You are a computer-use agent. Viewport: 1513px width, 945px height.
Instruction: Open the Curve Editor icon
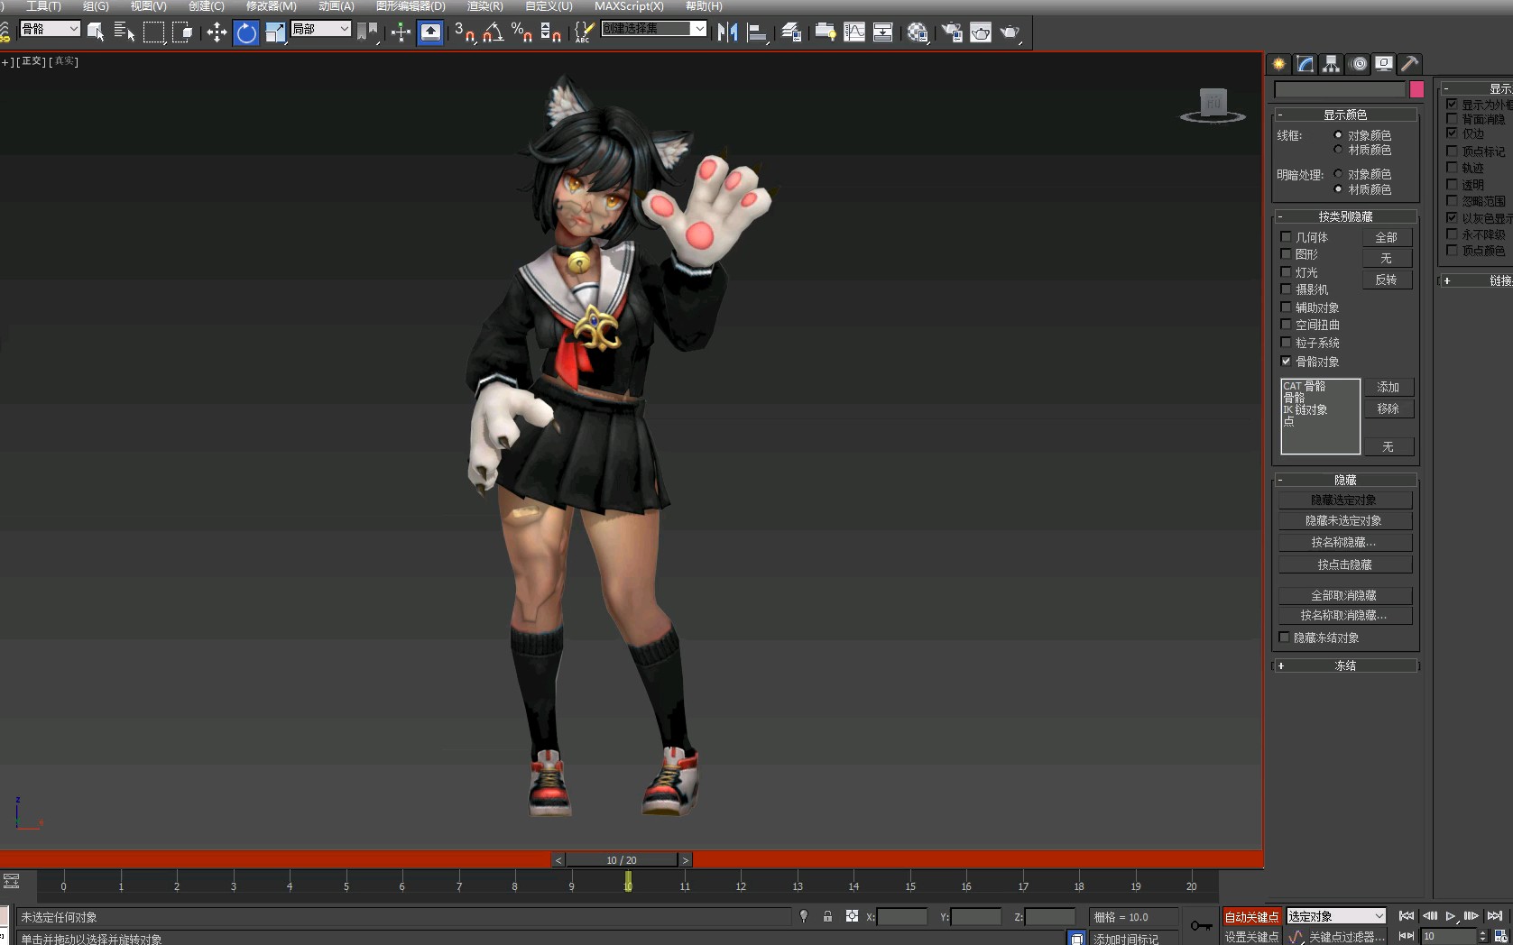tap(853, 32)
